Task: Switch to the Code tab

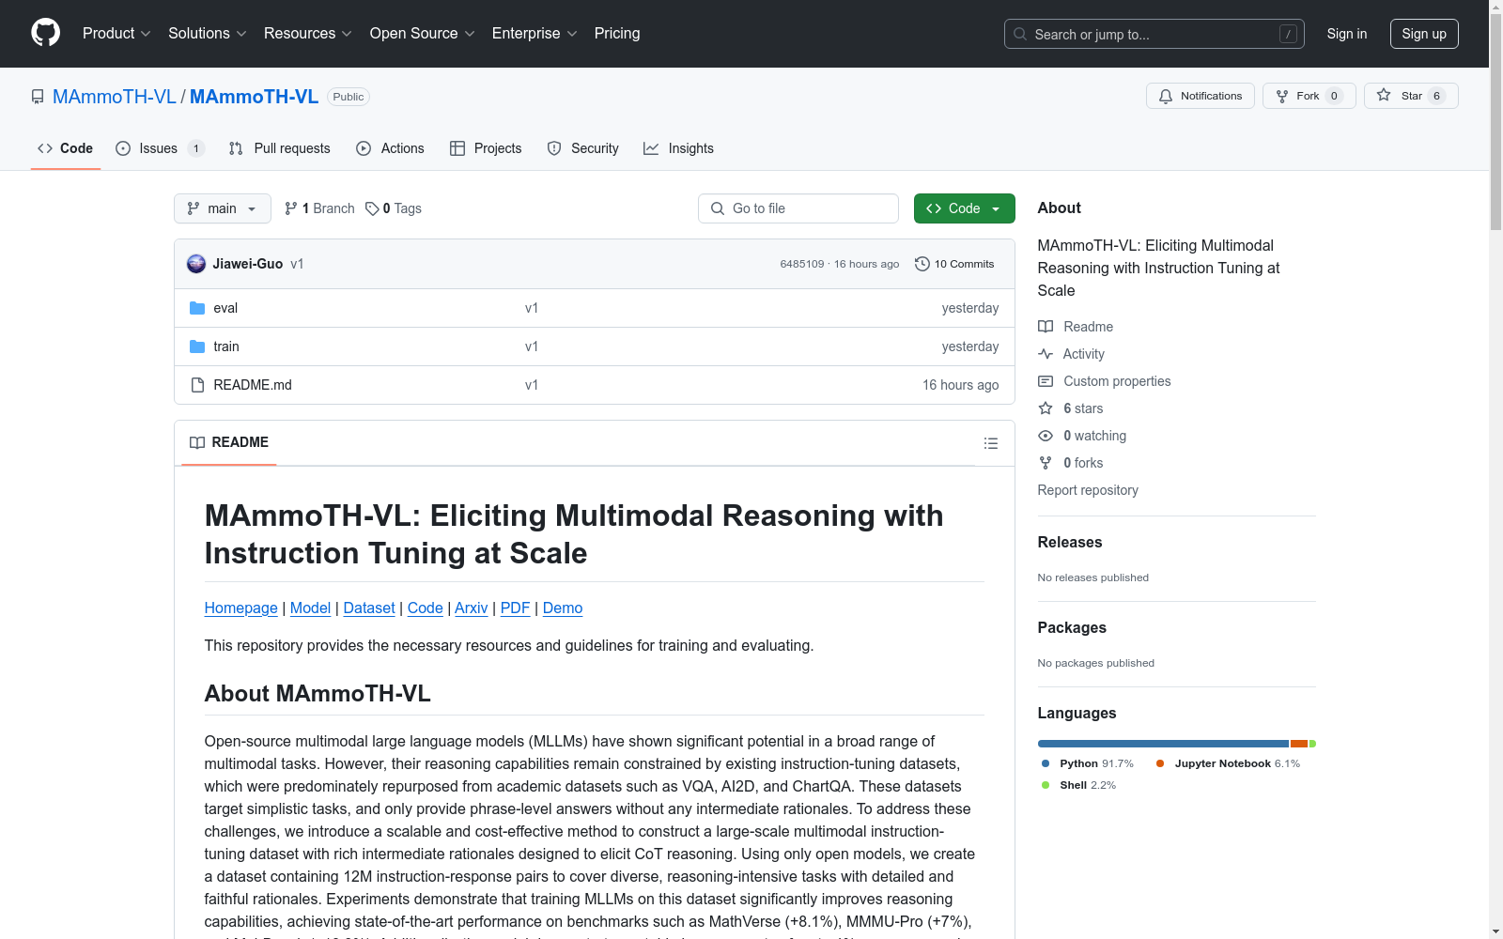Action: 65,148
